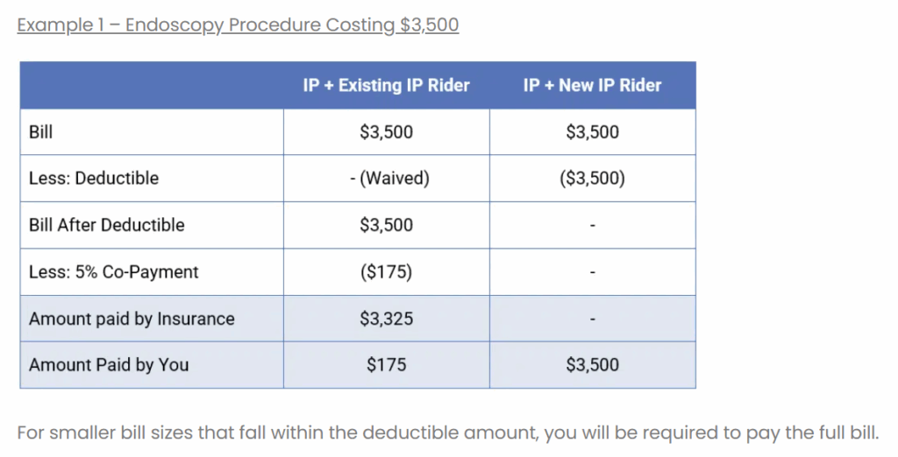The height and width of the screenshot is (457, 898).
Task: Click the "- (Waived)" deductible cell
Action: (386, 179)
